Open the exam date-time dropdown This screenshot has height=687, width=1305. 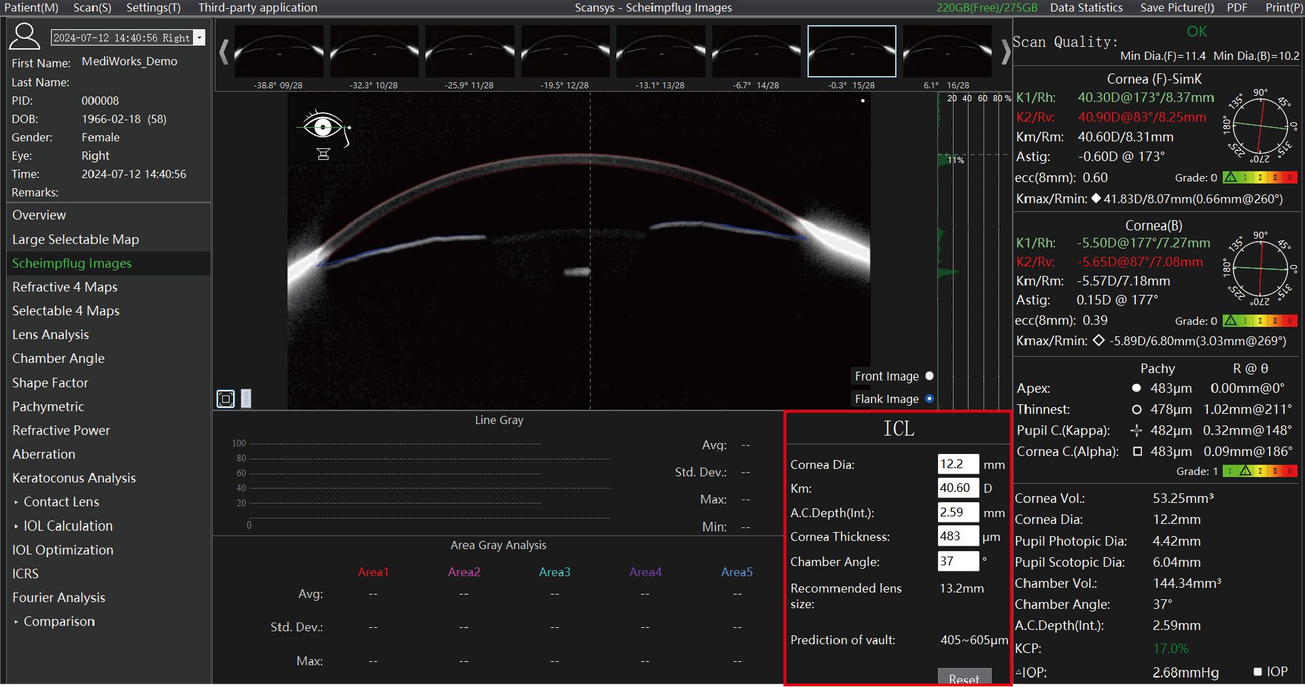click(199, 37)
